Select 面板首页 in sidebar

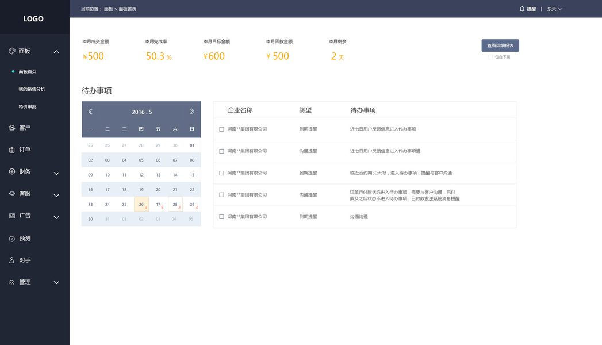[28, 71]
